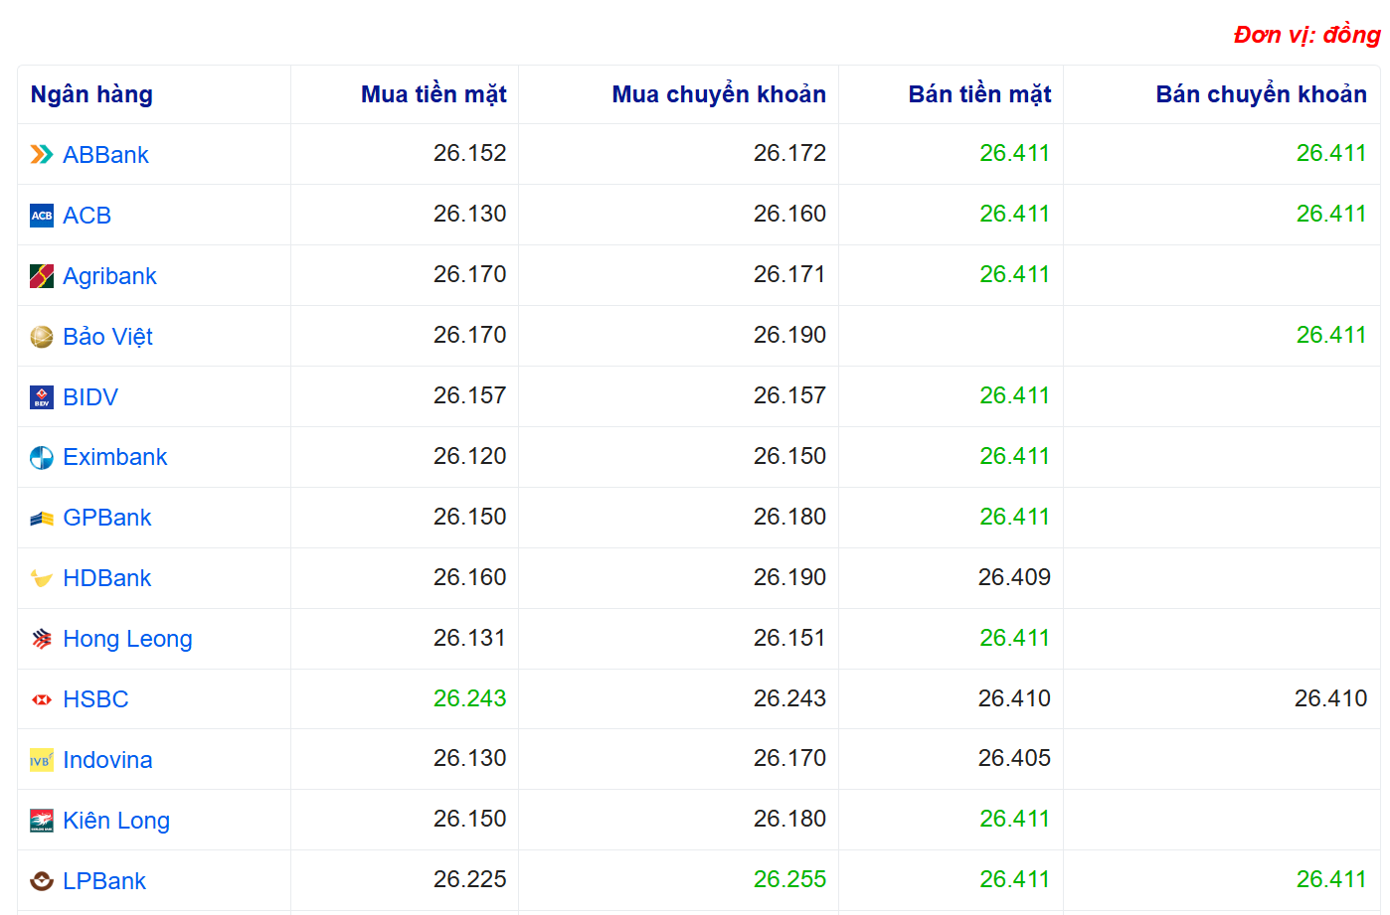Open the Agribank link
Viewport: 1390px width, 915px height.
tap(109, 276)
